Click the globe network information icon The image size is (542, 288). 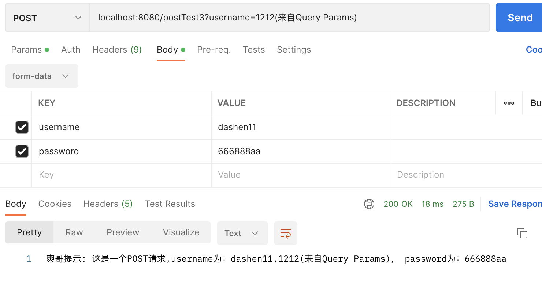[369, 204]
